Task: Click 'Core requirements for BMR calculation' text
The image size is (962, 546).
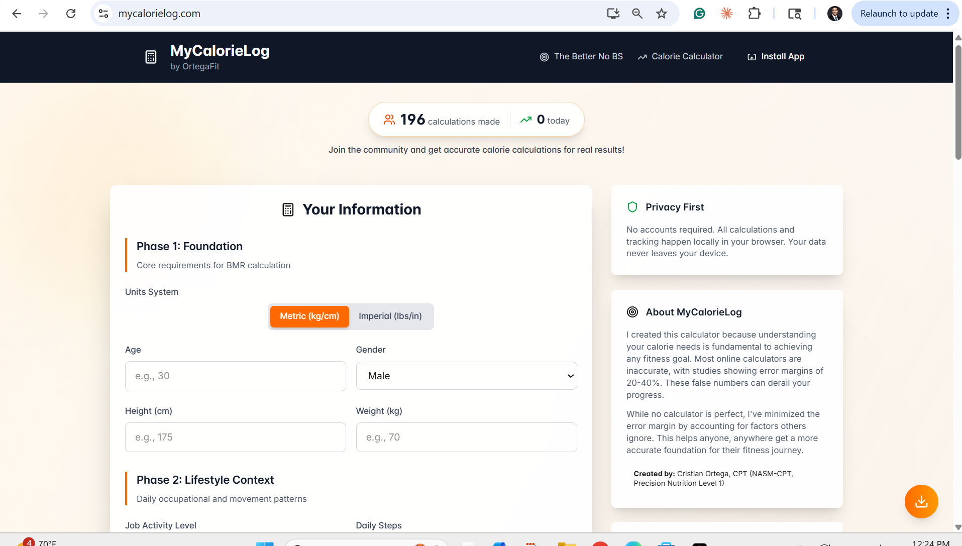Action: click(213, 265)
